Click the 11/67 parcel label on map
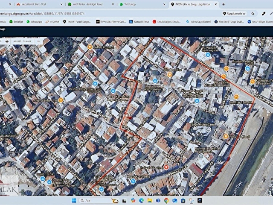Viewport: 273px width, 205px height. 127,115
